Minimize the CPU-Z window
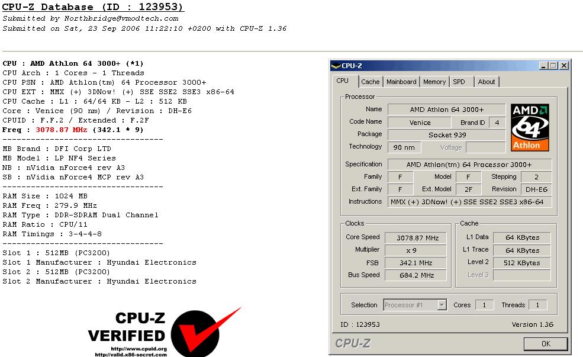 pos(543,66)
